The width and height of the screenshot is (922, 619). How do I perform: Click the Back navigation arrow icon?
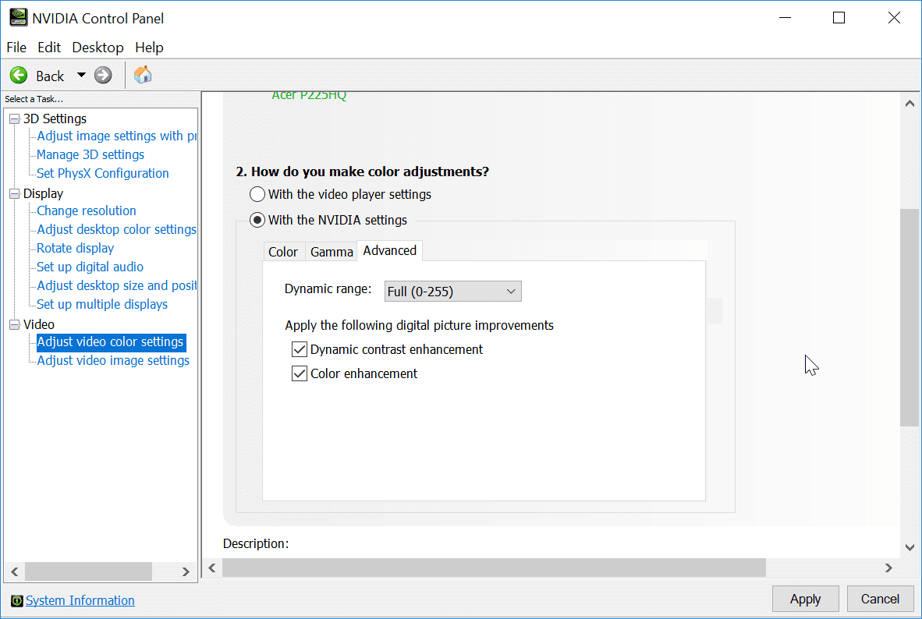[x=18, y=75]
